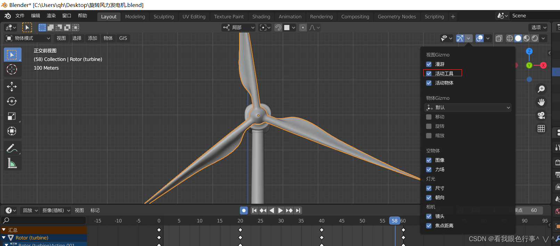
Task: Enable 旋转 object gizmo checkbox
Action: (x=429, y=126)
